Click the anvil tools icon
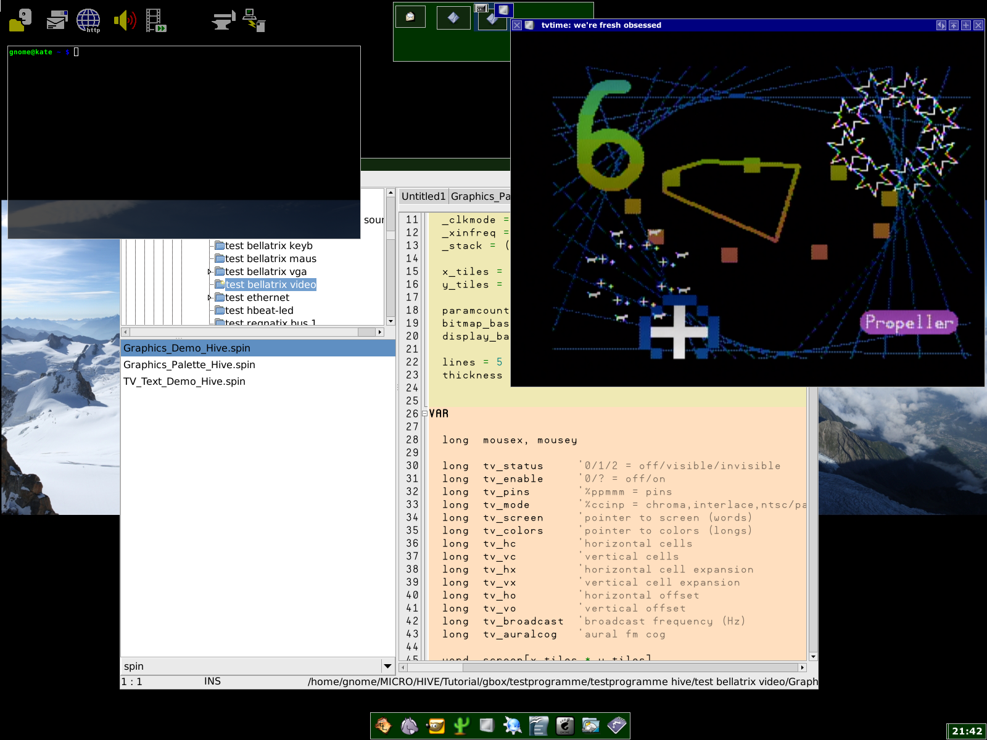 (223, 20)
